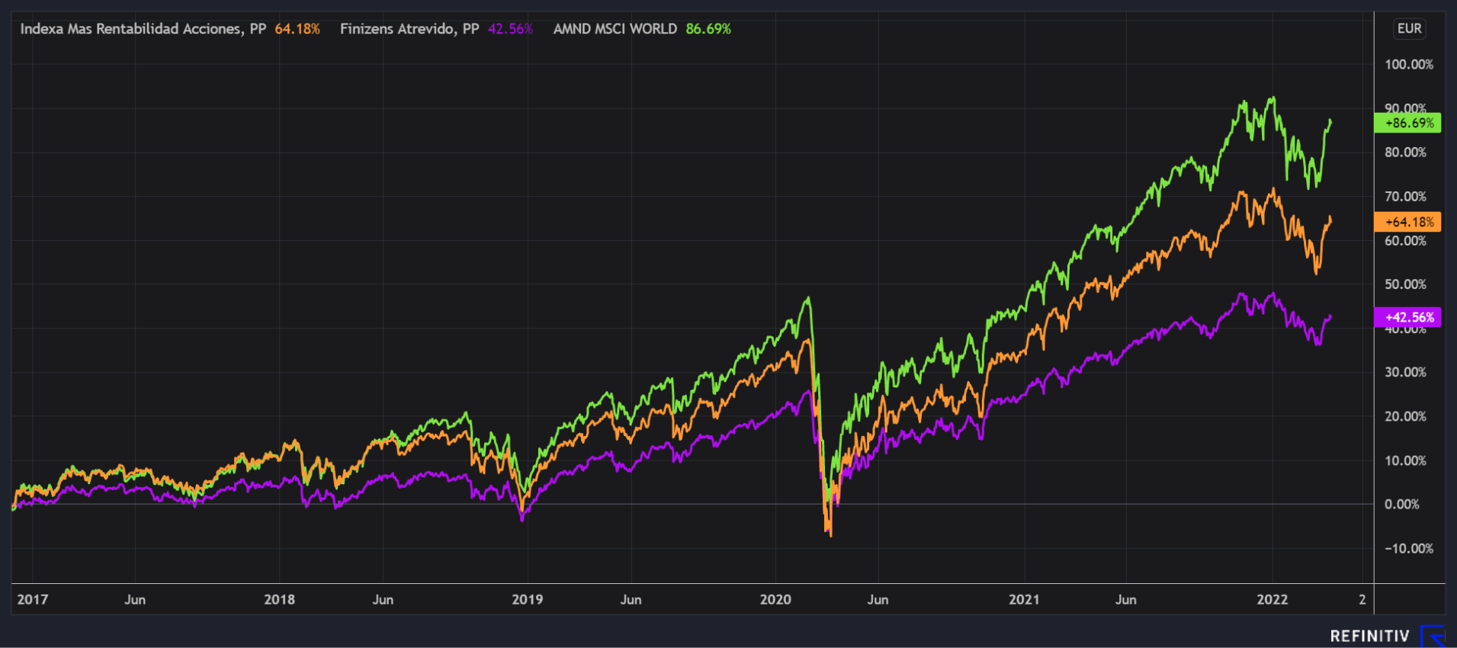Click the orange 64.18% legend value
Screen dimensions: 1457x648
297,29
